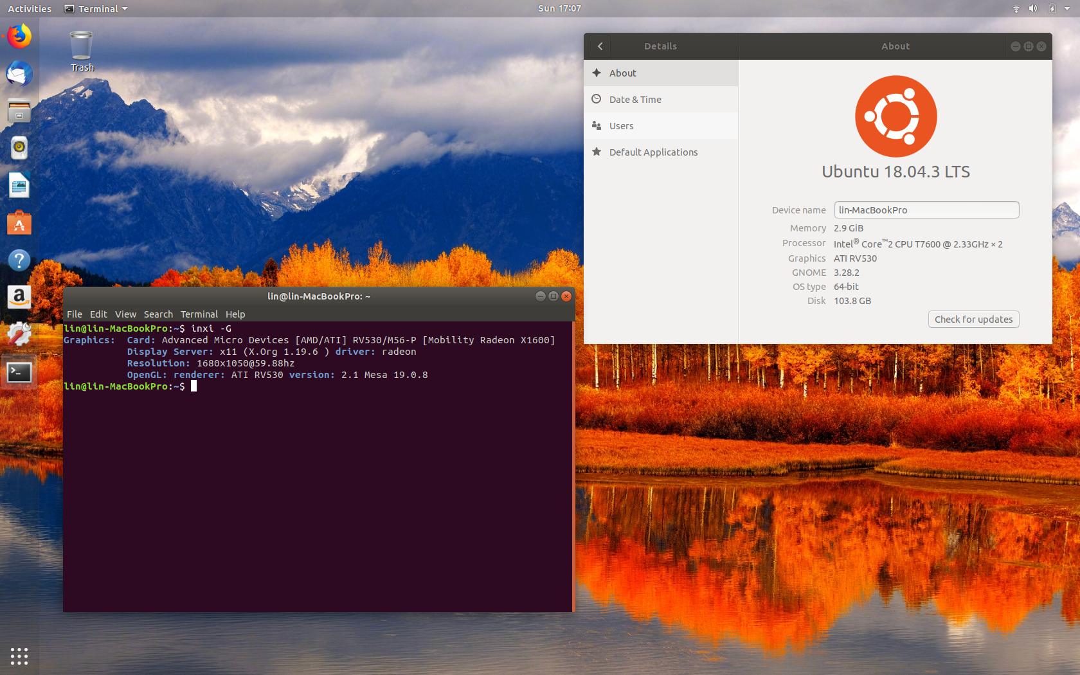
Task: Minimize the terminal window
Action: point(541,296)
